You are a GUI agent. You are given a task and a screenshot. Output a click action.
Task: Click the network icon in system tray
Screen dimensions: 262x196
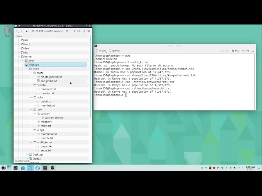point(239,168)
